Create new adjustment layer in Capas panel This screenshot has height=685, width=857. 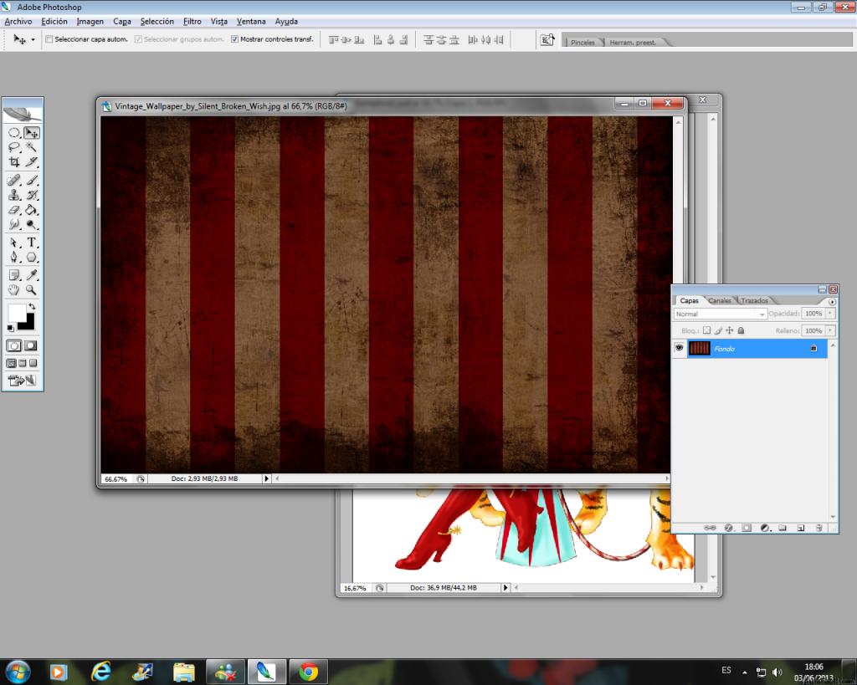tap(765, 528)
